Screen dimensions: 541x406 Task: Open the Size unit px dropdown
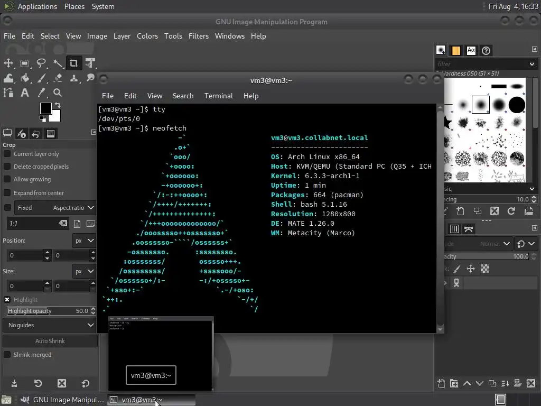pyautogui.click(x=84, y=271)
